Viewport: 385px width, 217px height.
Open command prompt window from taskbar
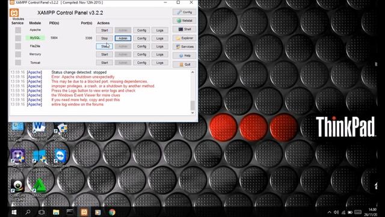tap(70, 212)
